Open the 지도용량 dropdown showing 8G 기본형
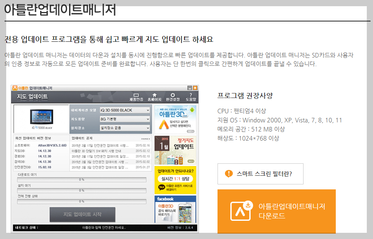The width and height of the screenshot is (373, 239). click(124, 119)
